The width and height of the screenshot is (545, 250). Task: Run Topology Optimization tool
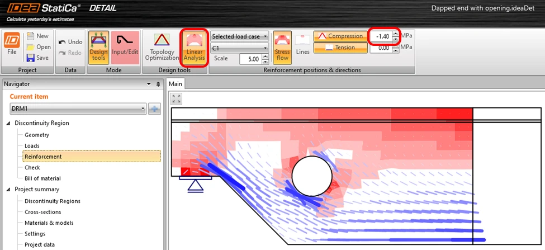click(162, 48)
